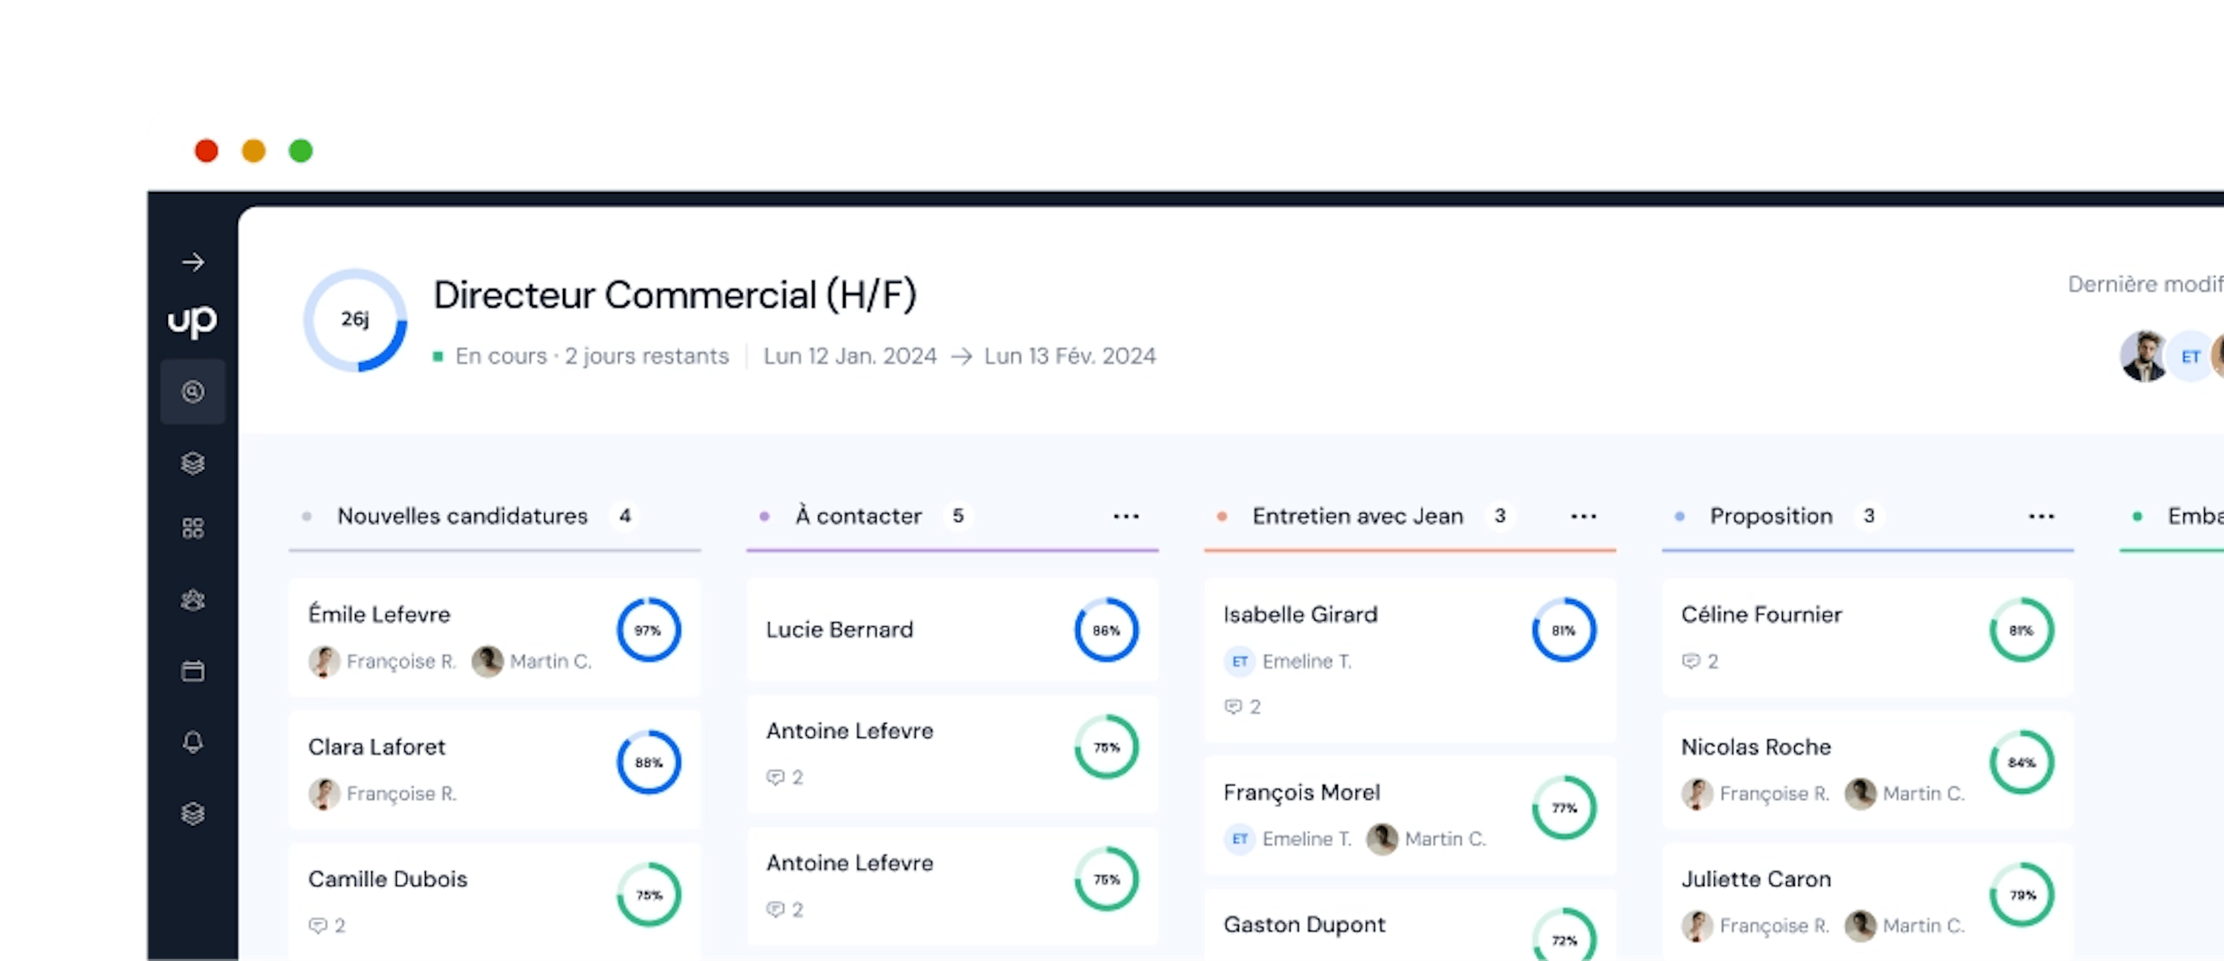The width and height of the screenshot is (2224, 961).
Task: Open the calendar icon in sidebar
Action: [x=192, y=671]
